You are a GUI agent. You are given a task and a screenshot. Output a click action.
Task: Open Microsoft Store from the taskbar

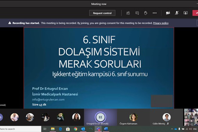pos(68,129)
